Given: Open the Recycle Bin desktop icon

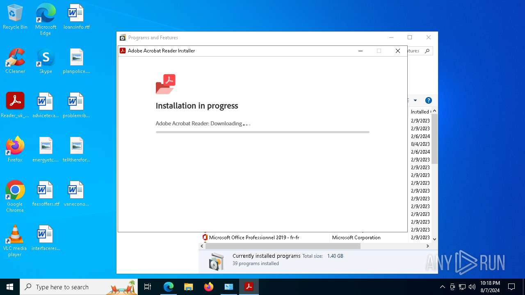Looking at the screenshot, I should tap(15, 17).
